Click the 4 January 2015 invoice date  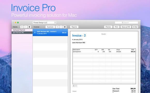point(77,39)
